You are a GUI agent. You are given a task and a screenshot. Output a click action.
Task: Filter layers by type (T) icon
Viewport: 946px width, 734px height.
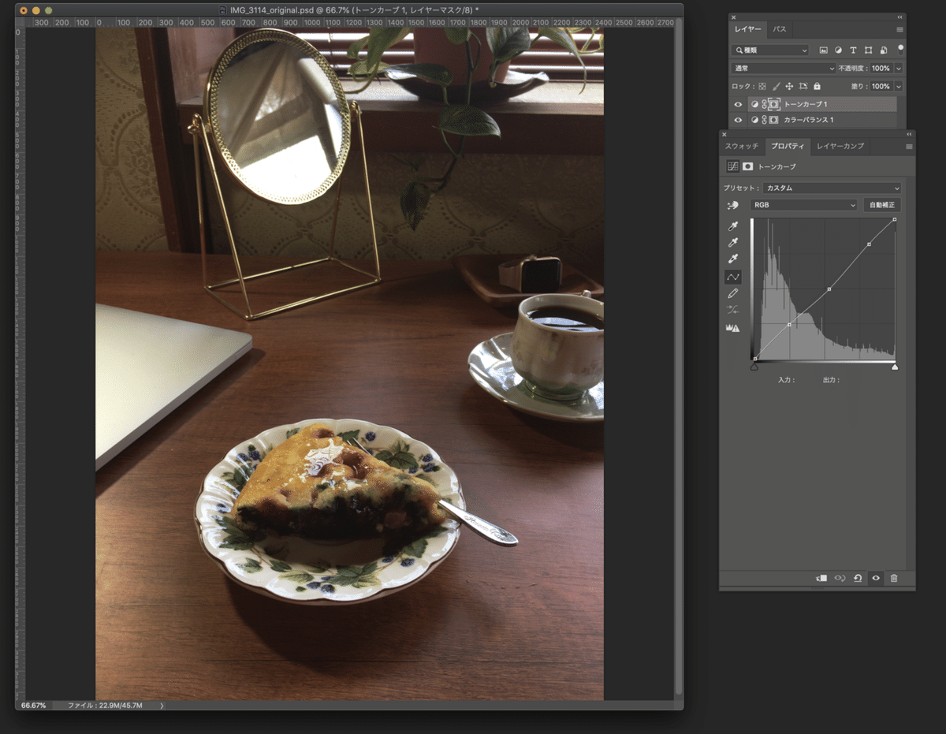(854, 50)
